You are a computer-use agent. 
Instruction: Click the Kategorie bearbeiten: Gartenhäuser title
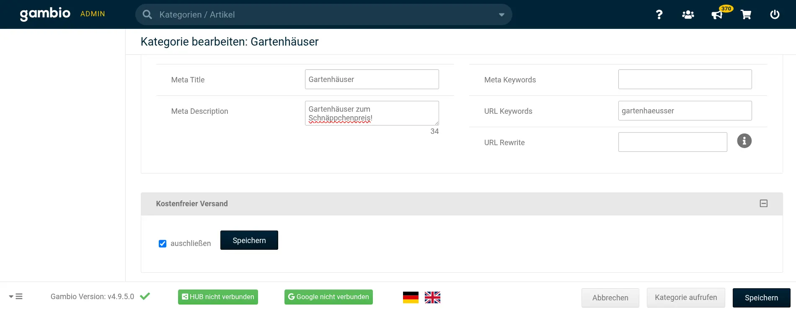click(230, 41)
